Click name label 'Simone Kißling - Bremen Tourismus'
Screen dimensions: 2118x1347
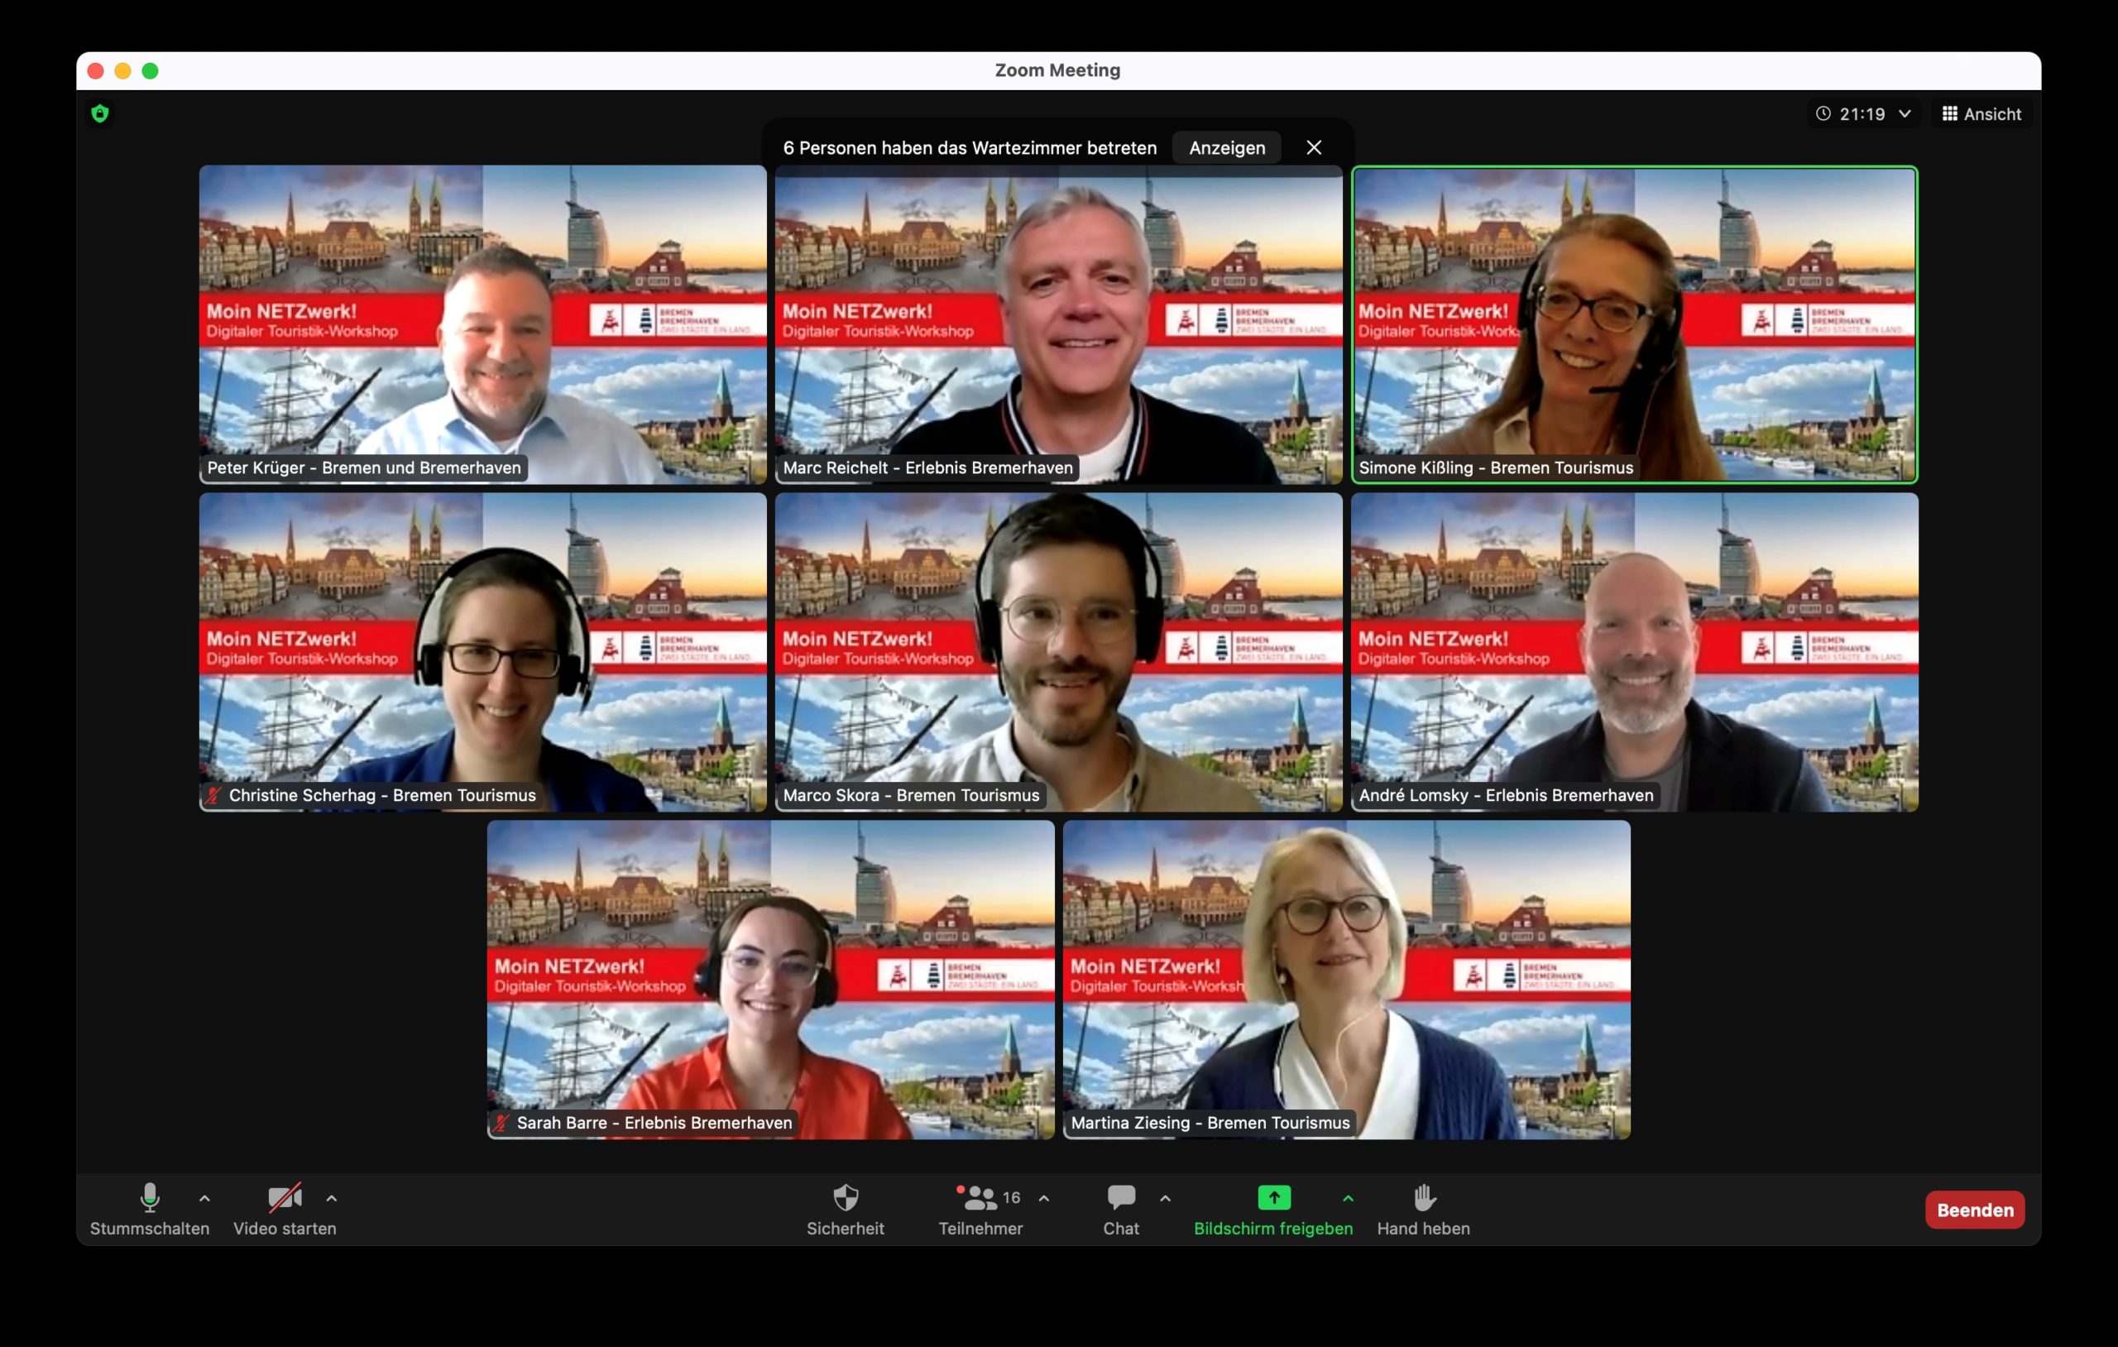(x=1495, y=468)
